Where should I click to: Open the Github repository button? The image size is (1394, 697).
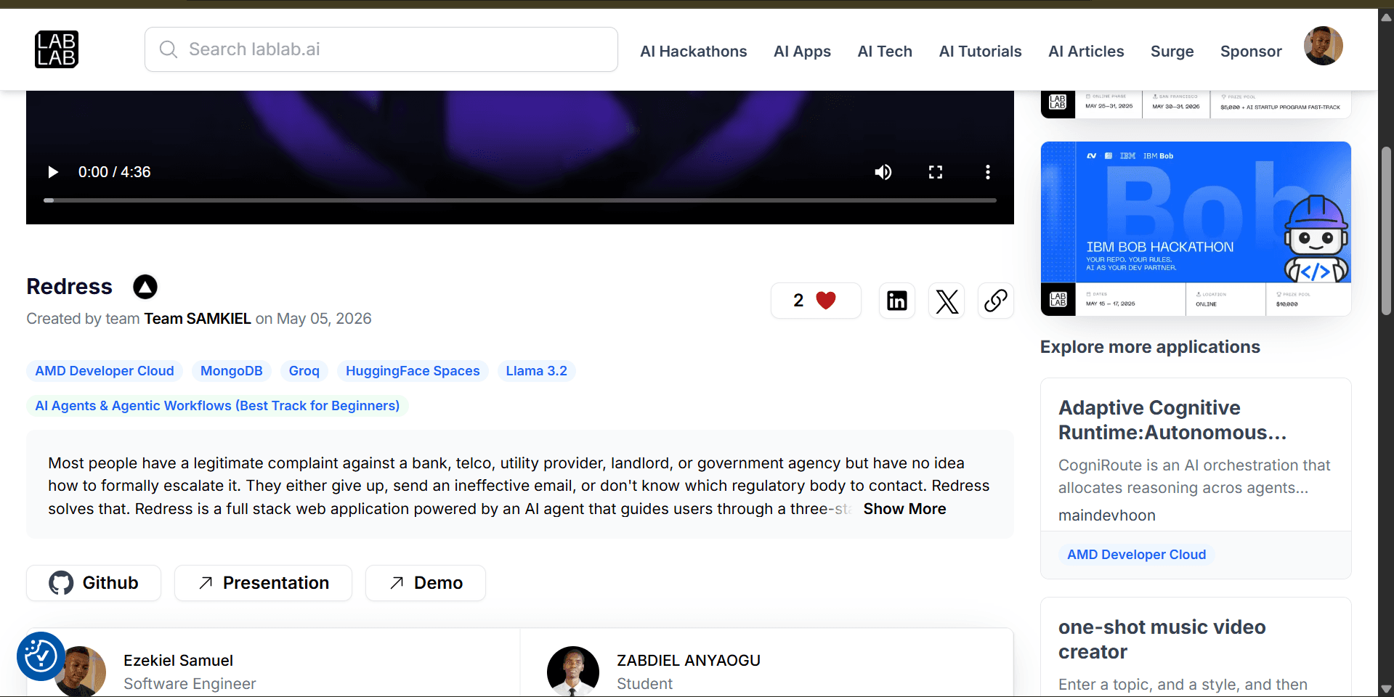coord(94,583)
